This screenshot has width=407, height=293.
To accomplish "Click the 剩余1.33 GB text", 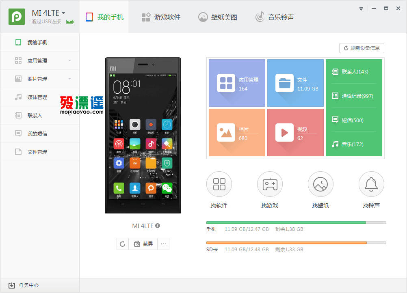I will coord(289,250).
